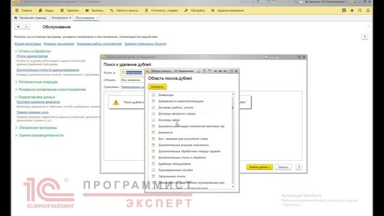Select the Договоры (работы, услуги) row marker

tap(154, 107)
